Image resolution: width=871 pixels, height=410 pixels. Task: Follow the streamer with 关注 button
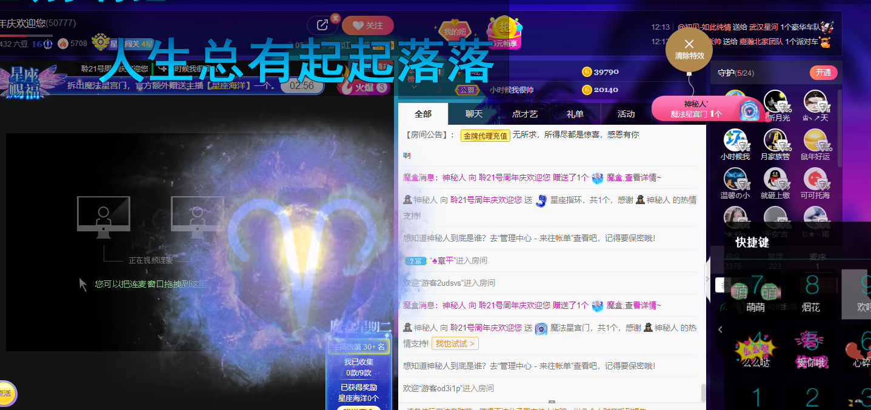368,25
